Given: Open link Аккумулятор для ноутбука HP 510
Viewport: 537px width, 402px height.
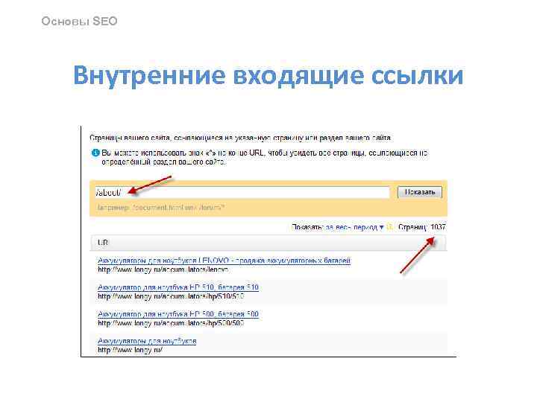Looking at the screenshot, I should (178, 287).
